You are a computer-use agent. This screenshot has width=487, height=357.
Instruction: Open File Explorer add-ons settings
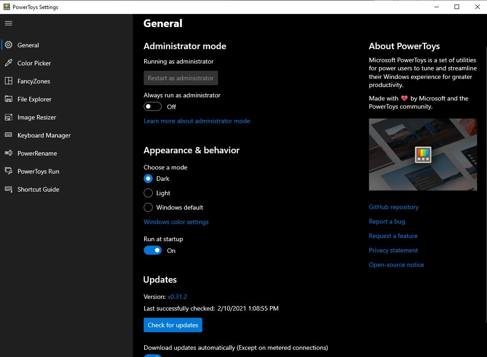[x=67, y=99]
